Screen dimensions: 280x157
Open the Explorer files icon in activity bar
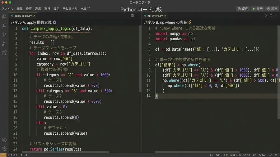pos(4,16)
